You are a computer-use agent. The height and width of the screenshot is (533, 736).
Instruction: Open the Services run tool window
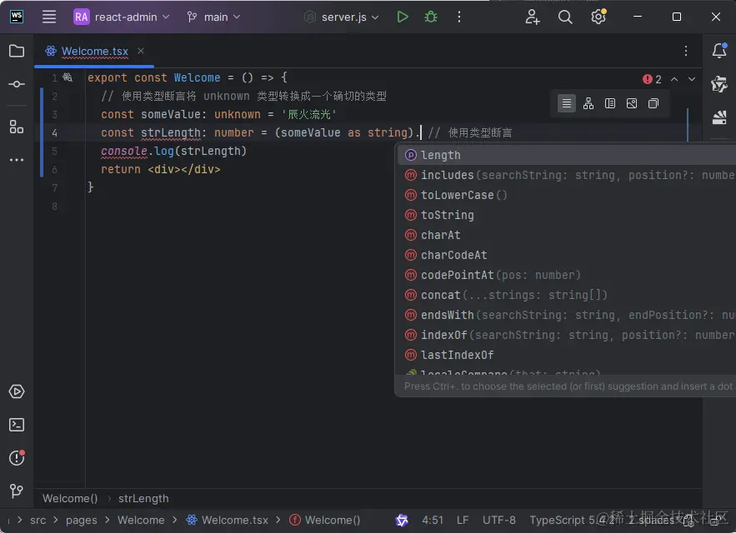(x=17, y=391)
